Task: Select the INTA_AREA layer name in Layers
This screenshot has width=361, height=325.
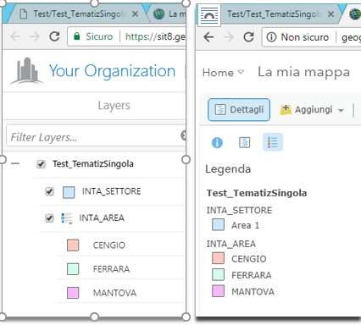Action: pyautogui.click(x=102, y=218)
